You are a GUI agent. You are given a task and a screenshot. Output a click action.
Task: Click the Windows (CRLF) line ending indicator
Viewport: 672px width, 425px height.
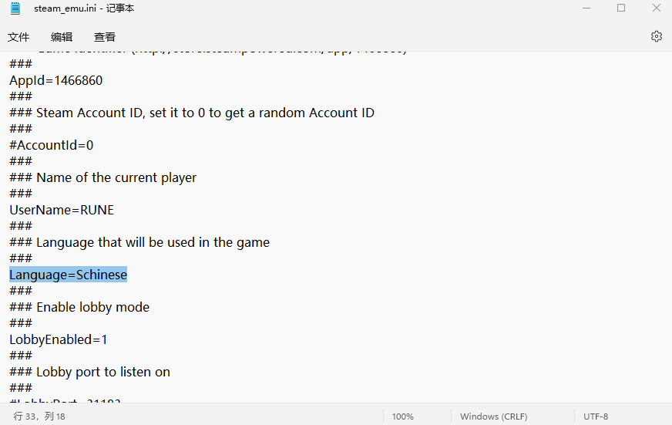pos(493,417)
